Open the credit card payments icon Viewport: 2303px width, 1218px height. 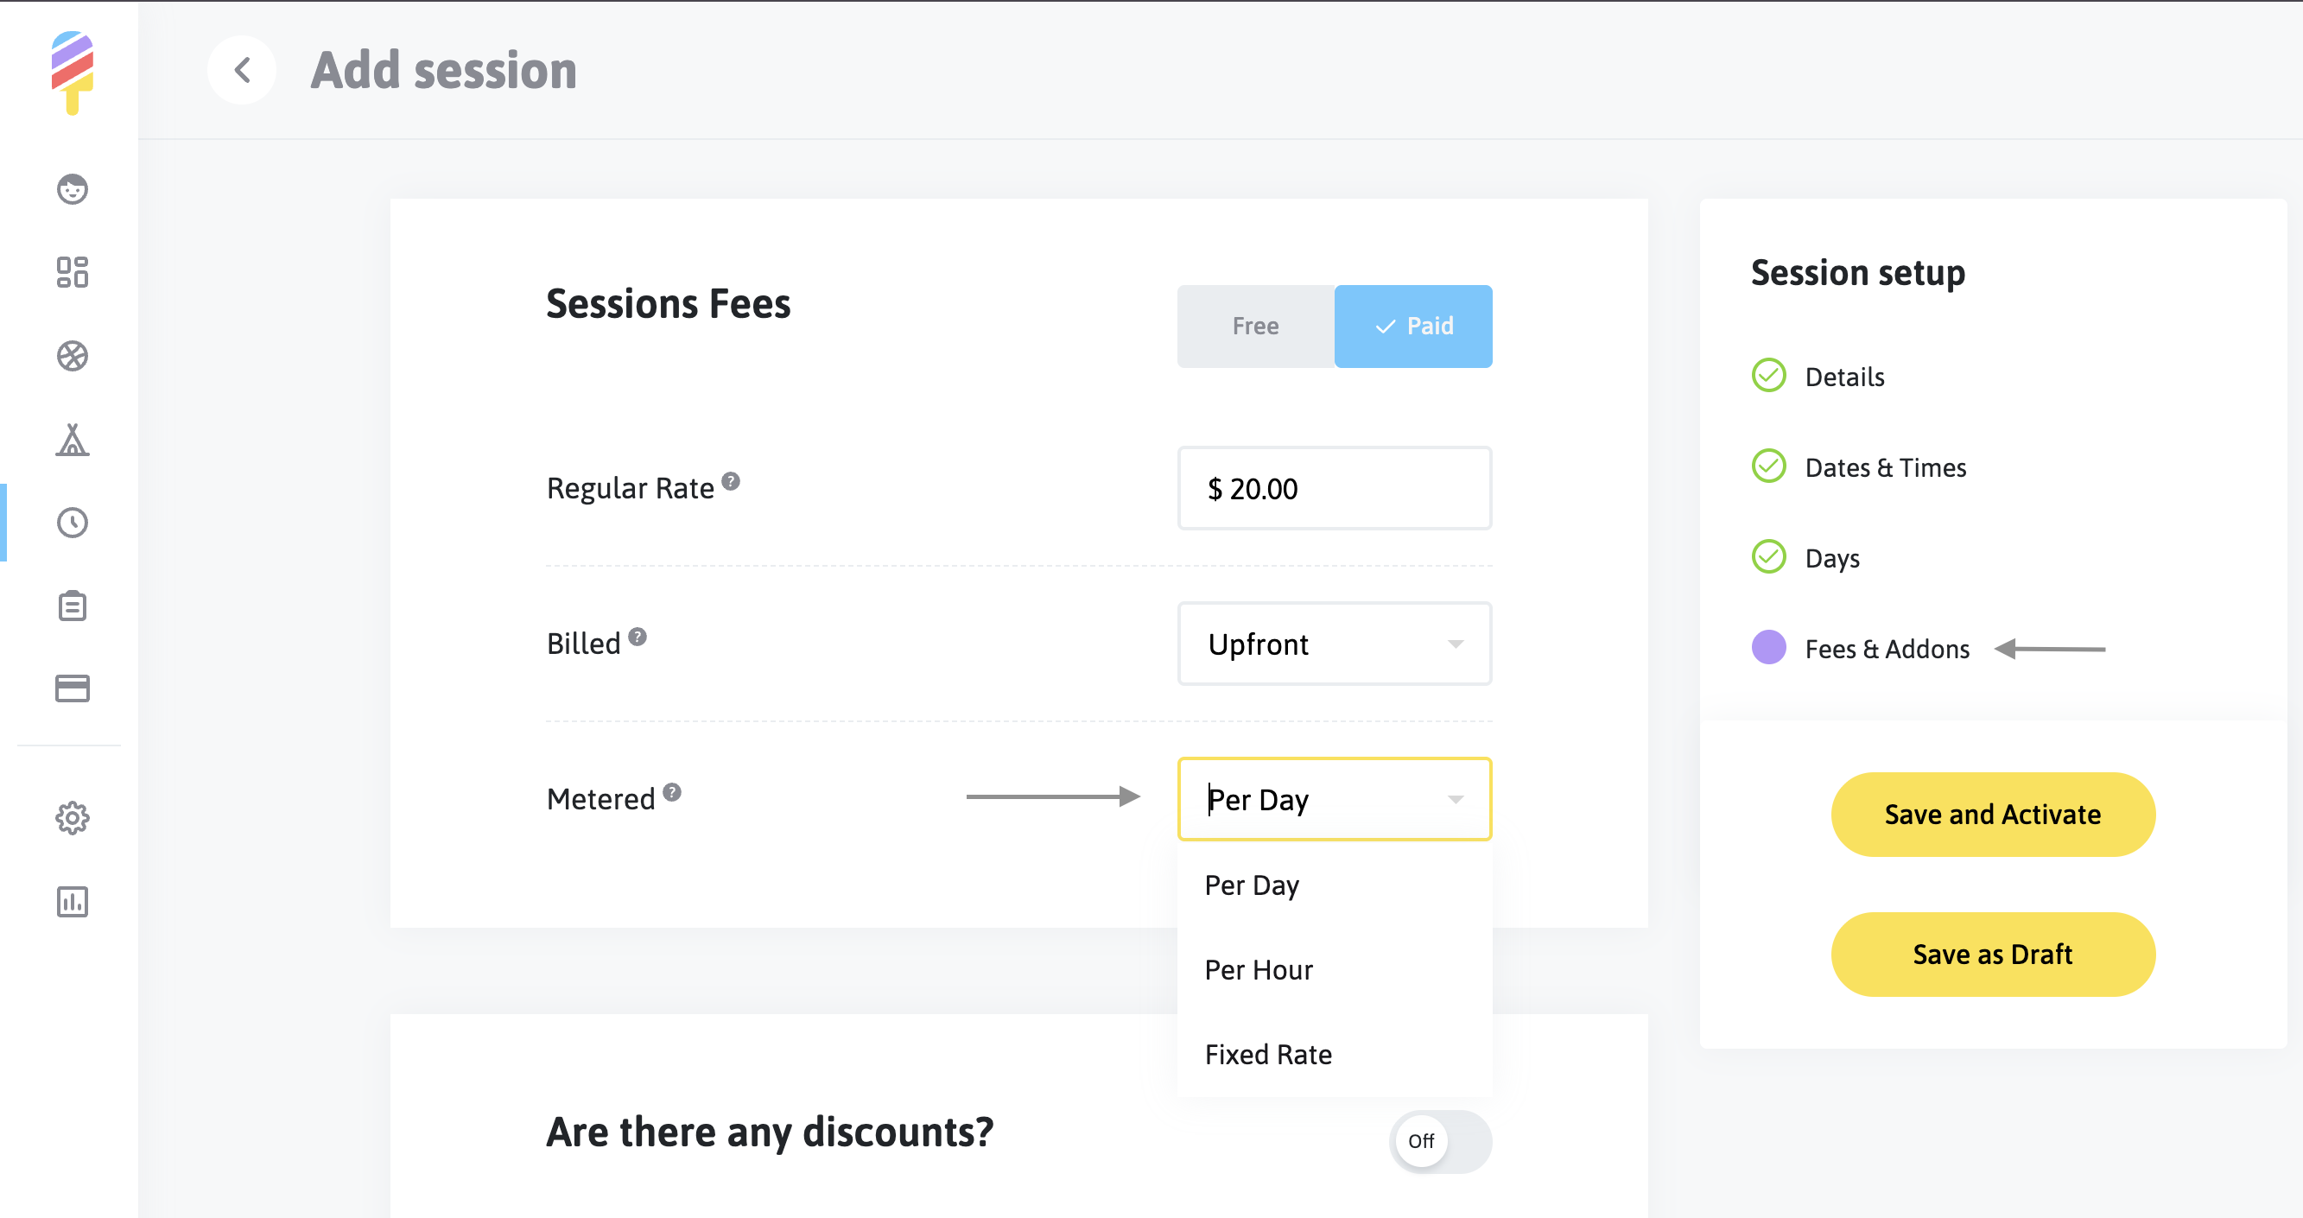click(73, 688)
